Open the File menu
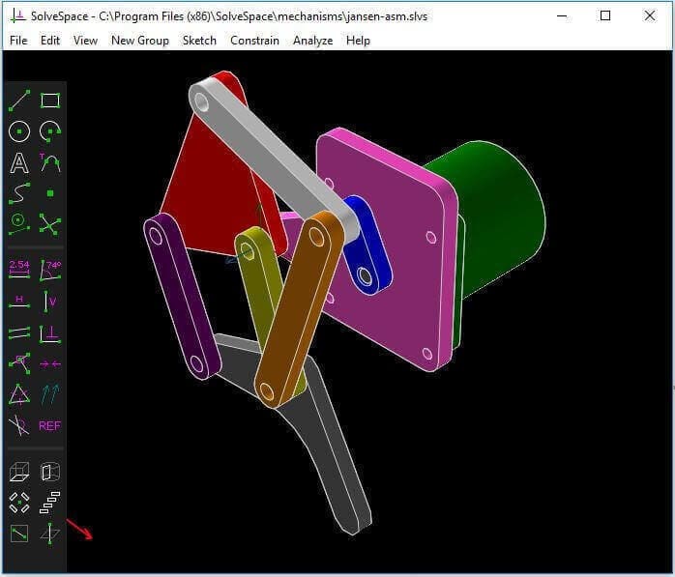675x577 pixels. 18,41
